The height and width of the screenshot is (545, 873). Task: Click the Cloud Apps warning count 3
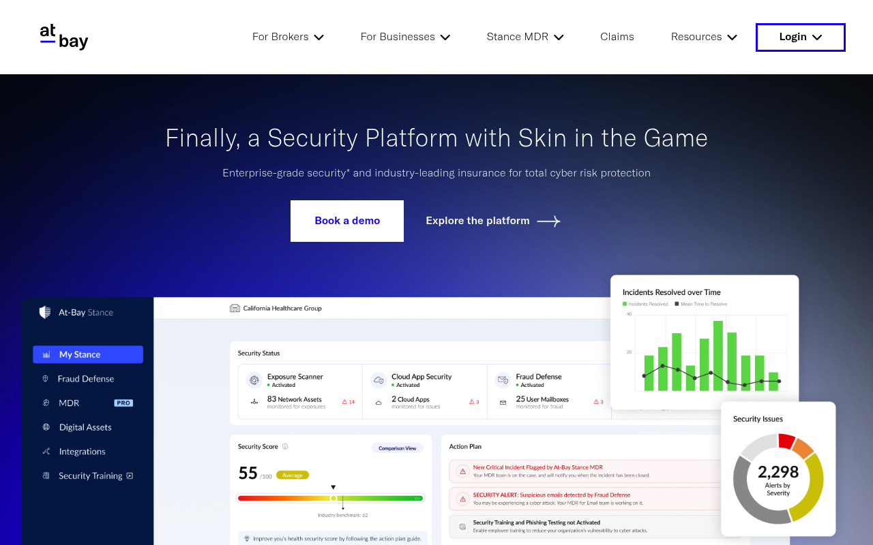(x=474, y=402)
